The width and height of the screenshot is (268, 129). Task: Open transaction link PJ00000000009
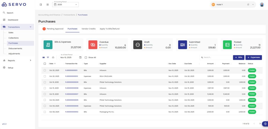71,82
